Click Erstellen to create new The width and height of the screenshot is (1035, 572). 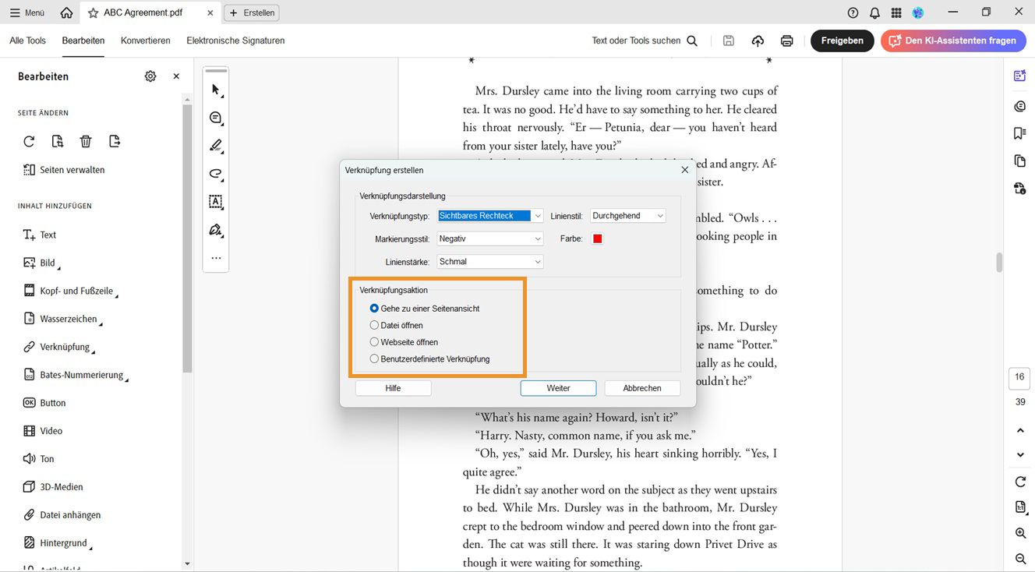pos(251,12)
